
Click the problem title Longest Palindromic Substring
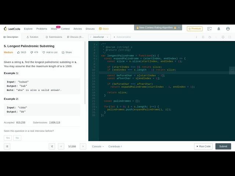pos(29,46)
